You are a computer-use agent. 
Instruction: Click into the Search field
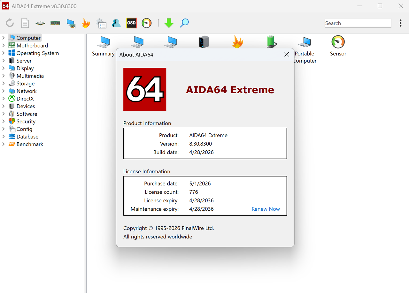point(358,23)
